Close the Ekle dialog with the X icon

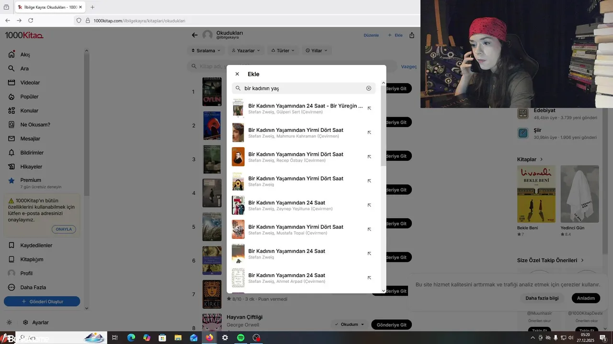pyautogui.click(x=237, y=74)
